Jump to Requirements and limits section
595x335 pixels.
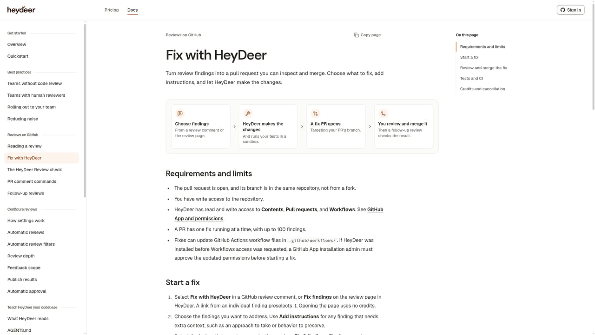click(x=483, y=47)
